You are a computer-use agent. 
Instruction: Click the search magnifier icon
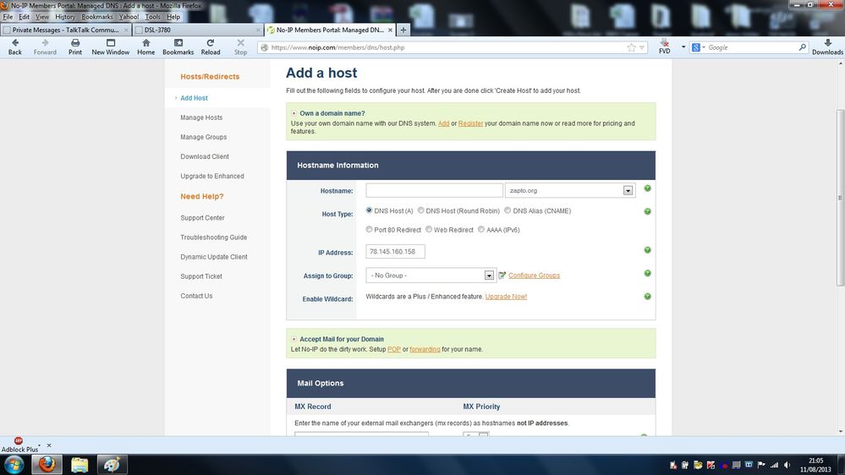click(802, 47)
